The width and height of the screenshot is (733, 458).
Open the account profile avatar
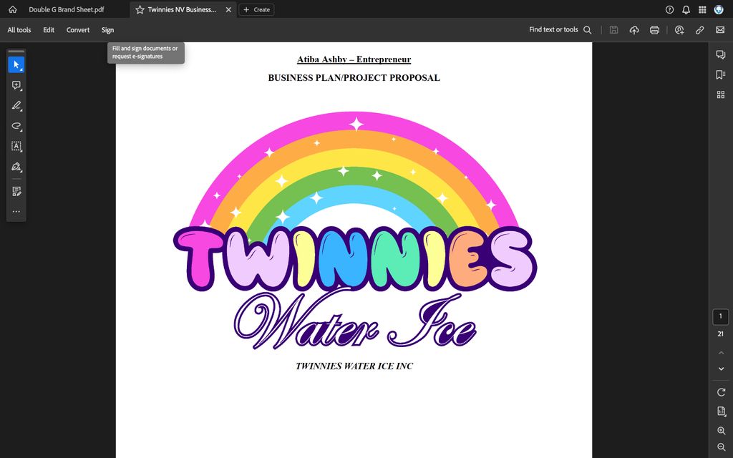coord(719,9)
